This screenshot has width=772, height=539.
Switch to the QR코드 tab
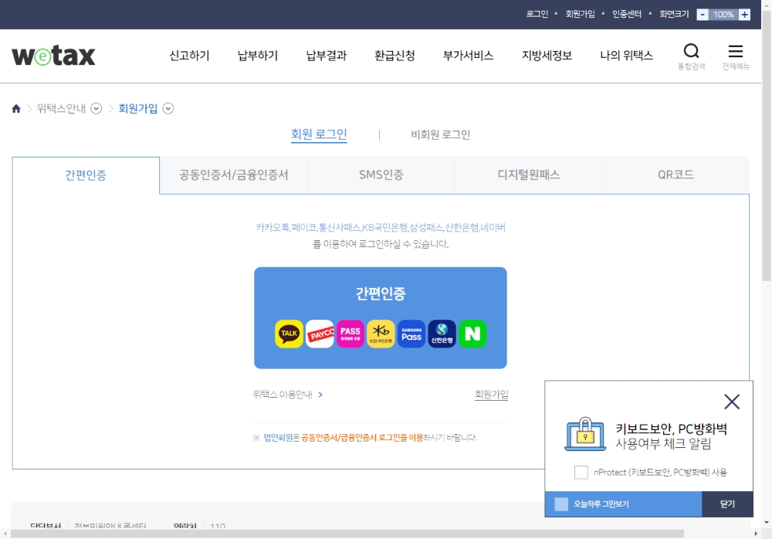(x=676, y=175)
